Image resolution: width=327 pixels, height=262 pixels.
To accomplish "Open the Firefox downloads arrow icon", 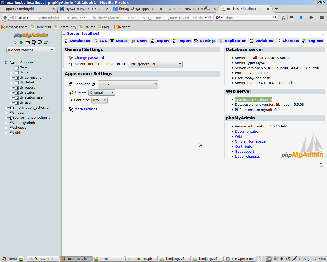I will (x=301, y=18).
